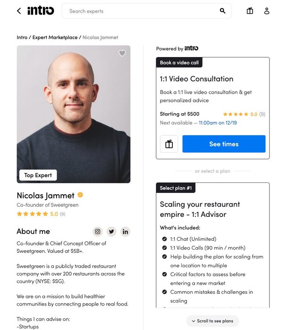The image size is (288, 330).
Task: Click the See times button
Action: coord(224,144)
